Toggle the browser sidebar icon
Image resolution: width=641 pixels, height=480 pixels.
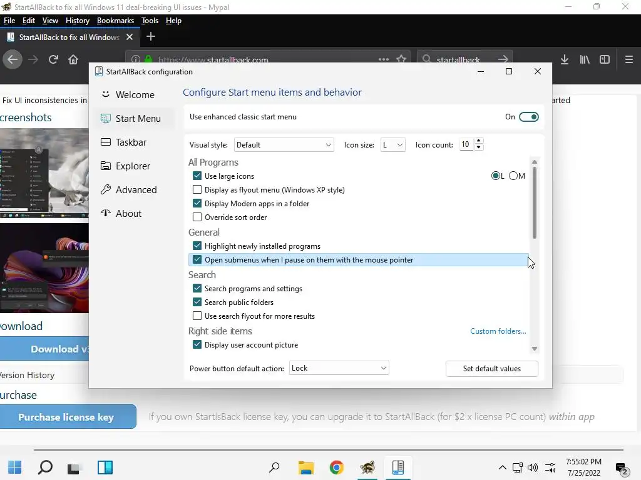coord(605,59)
